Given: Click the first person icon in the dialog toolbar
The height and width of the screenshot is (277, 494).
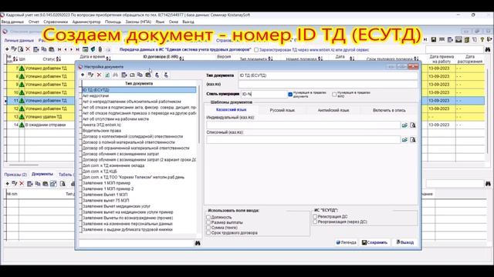Looking at the screenshot, I should click(157, 75).
